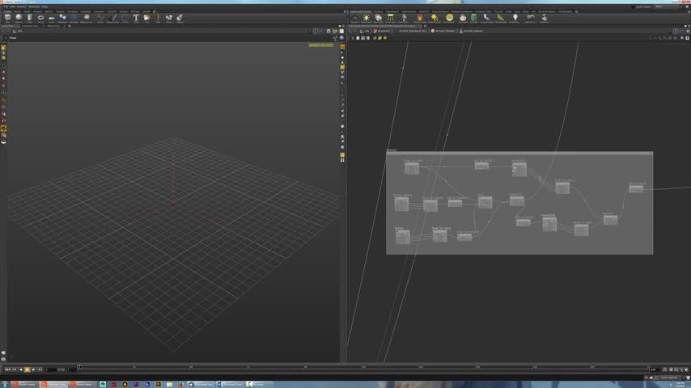Go to arnold_vopnet in network path bar
This screenshot has height=388, width=691.
tap(472, 32)
